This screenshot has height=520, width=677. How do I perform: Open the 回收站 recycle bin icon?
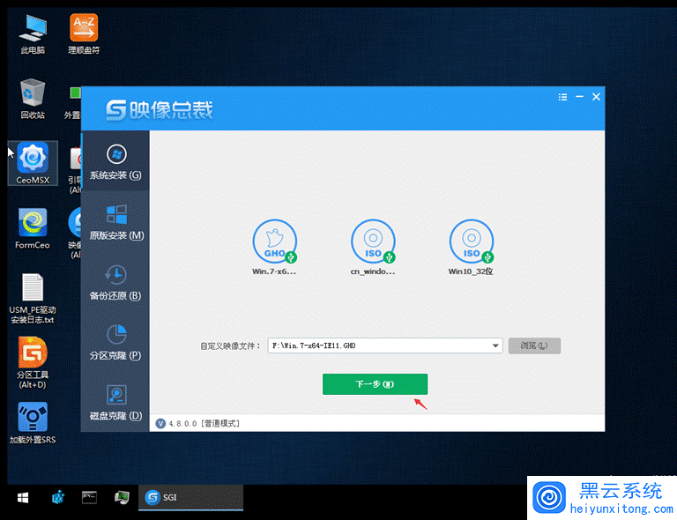pyautogui.click(x=33, y=97)
